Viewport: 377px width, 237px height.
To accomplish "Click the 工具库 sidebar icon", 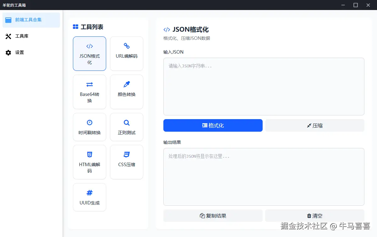I will [x=8, y=36].
